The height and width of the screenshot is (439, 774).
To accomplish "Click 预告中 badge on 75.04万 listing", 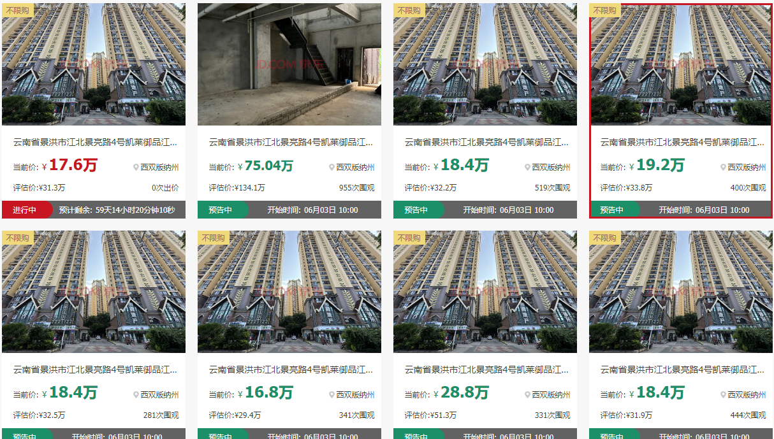I will 221,210.
